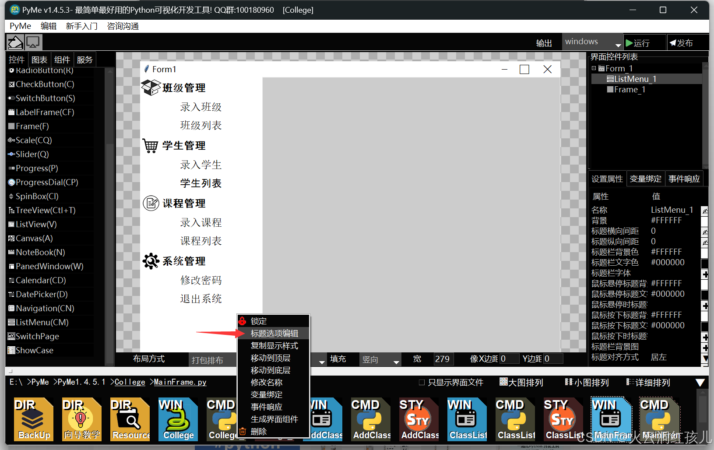This screenshot has height=450, width=714.
Task: Switch to the 服务 palette tab
Action: point(85,60)
